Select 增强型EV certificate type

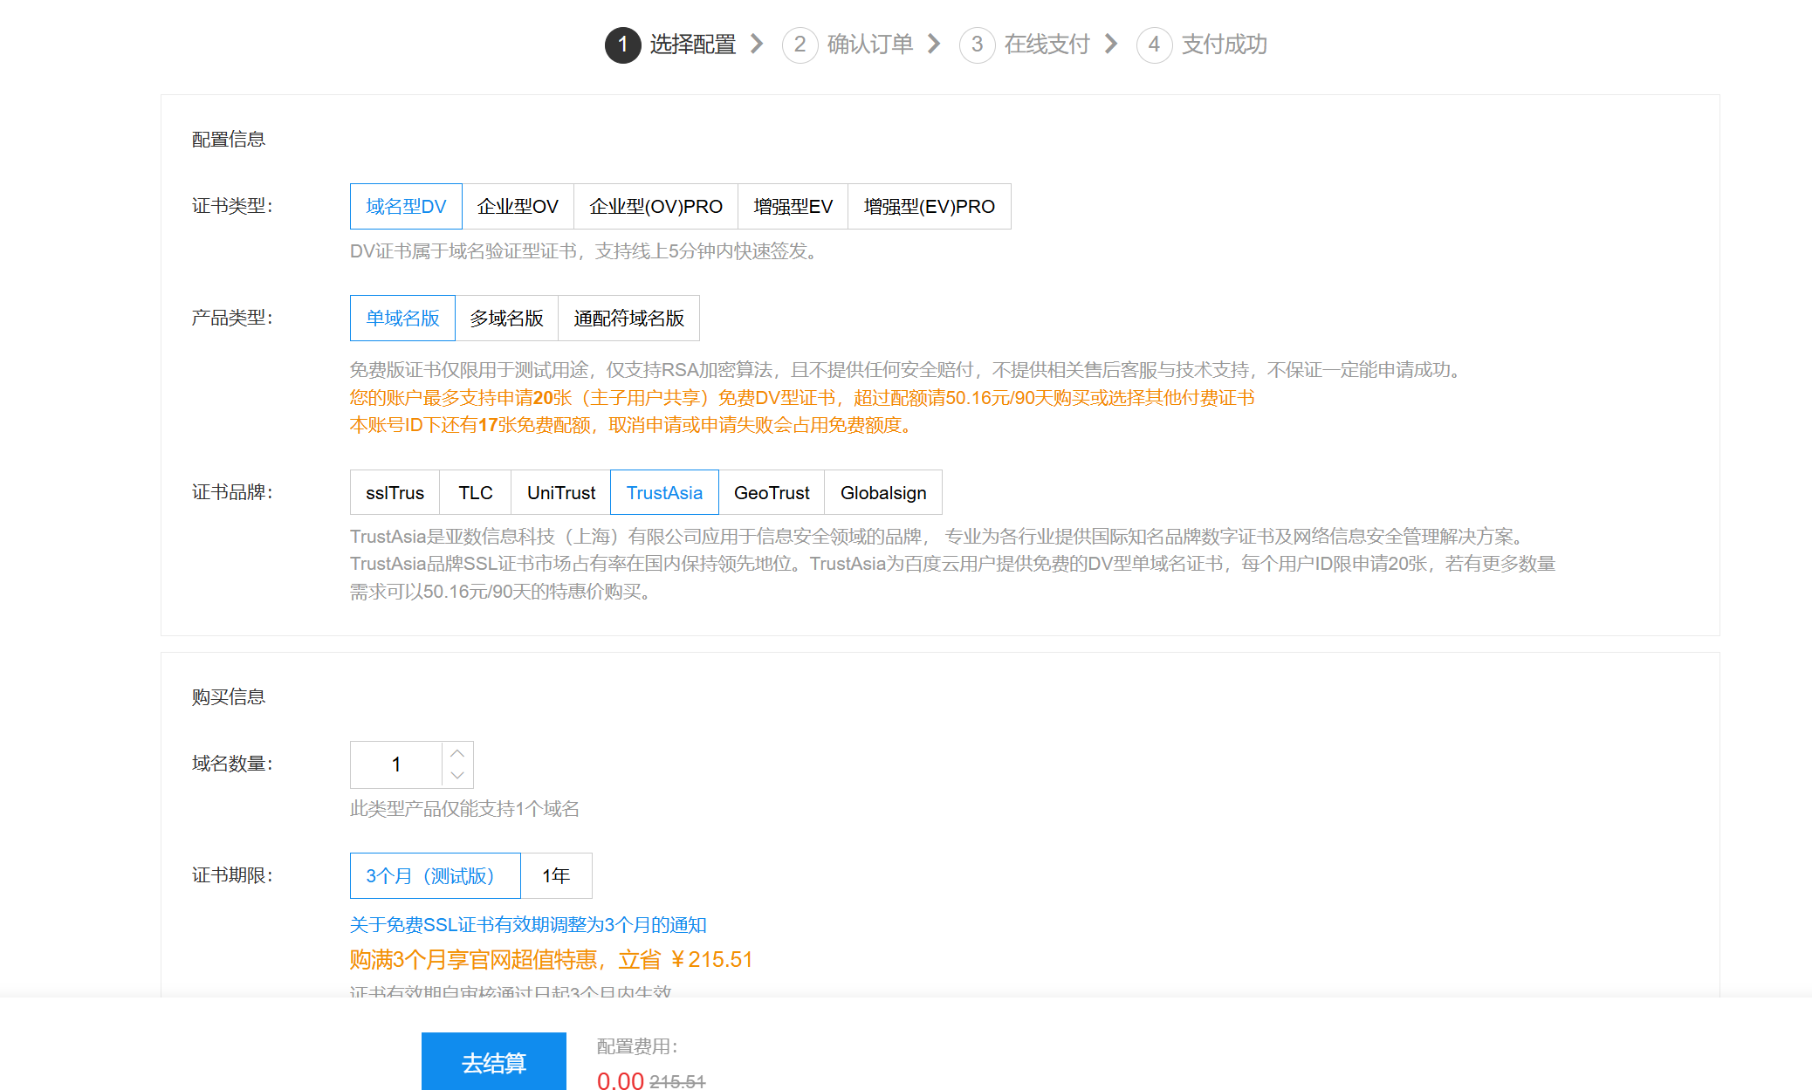point(793,207)
